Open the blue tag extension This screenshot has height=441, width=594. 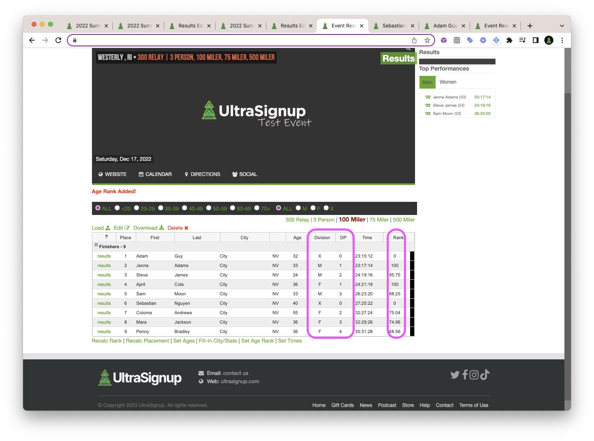point(470,40)
